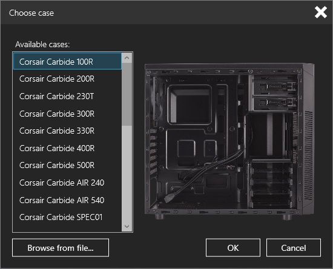Close the Choose case dialog
Screen dimensions: 333x269
click(x=321, y=12)
